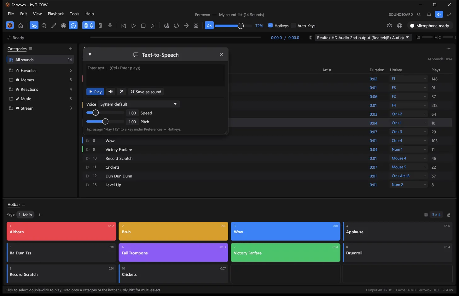459x296 pixels.
Task: Open the Ctrl+Alt+B hotkey dropdown
Action: [409, 176]
